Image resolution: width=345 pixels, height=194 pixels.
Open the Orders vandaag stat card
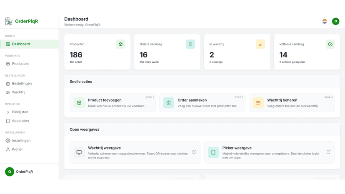tap(167, 52)
